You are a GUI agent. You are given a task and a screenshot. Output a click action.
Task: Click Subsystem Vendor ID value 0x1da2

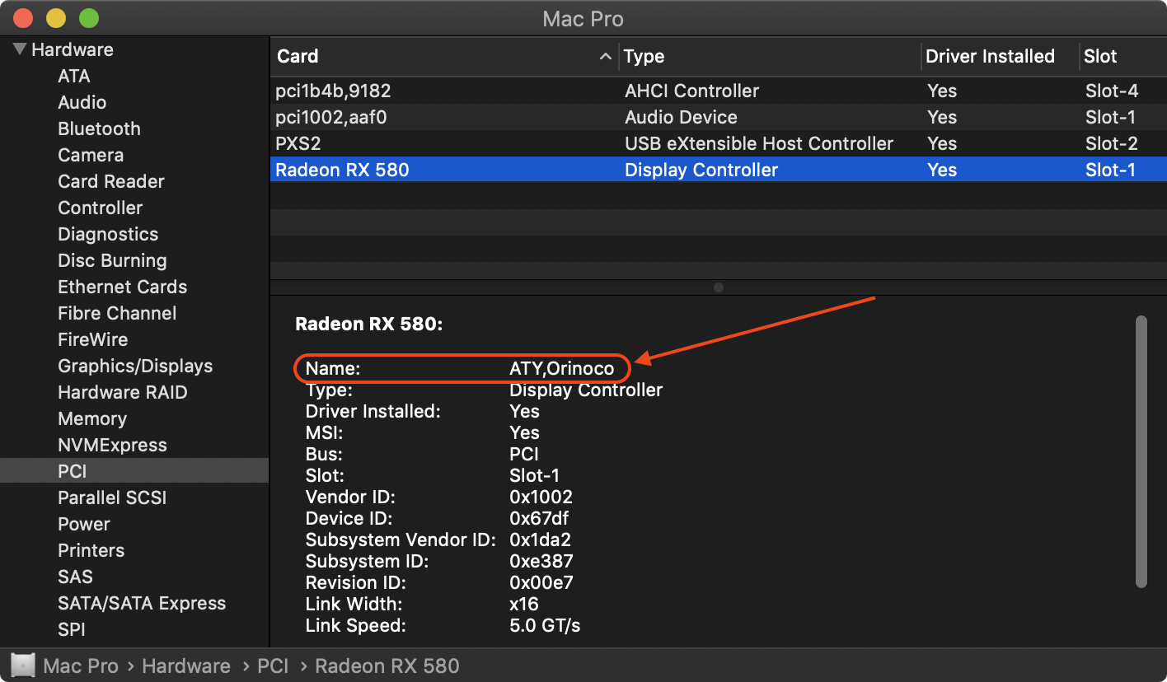pos(541,540)
